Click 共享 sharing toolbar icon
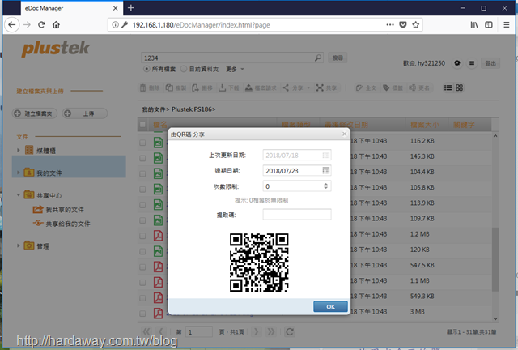518x350 pixels. pyautogui.click(x=326, y=87)
